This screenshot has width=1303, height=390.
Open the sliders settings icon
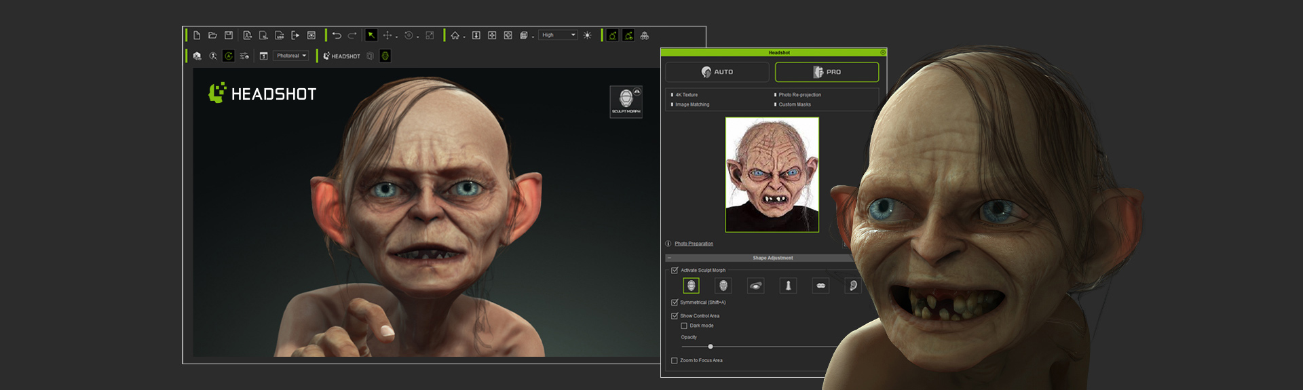pos(244,56)
